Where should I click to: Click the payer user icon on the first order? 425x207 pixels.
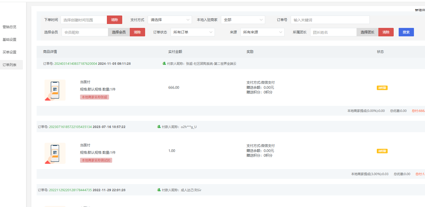pos(164,63)
